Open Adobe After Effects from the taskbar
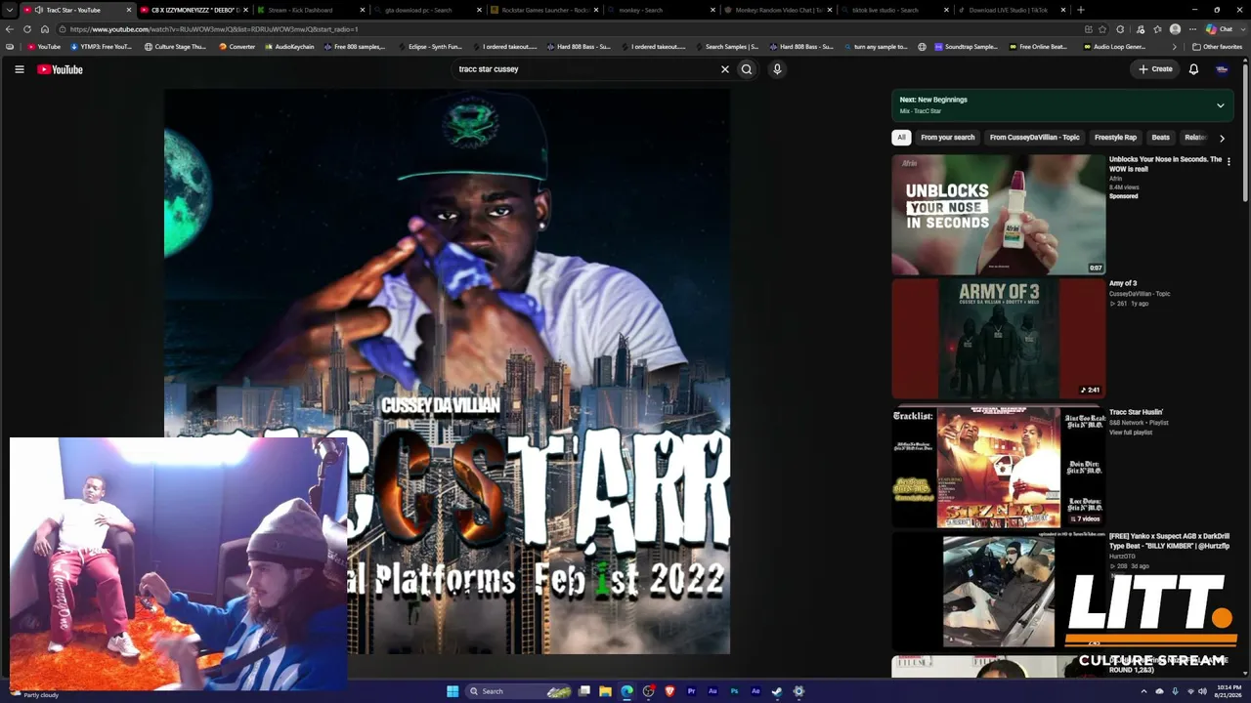 coord(755,691)
